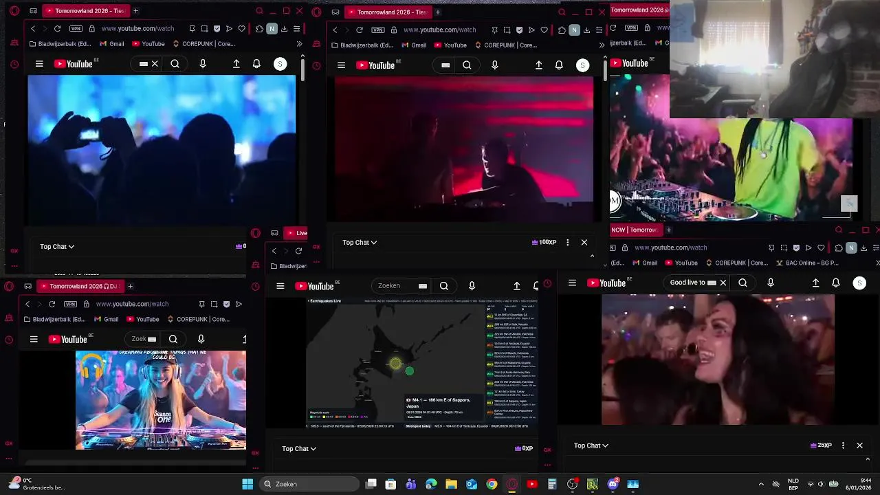Go back in top-middle window
The width and height of the screenshot is (880, 495).
click(335, 30)
